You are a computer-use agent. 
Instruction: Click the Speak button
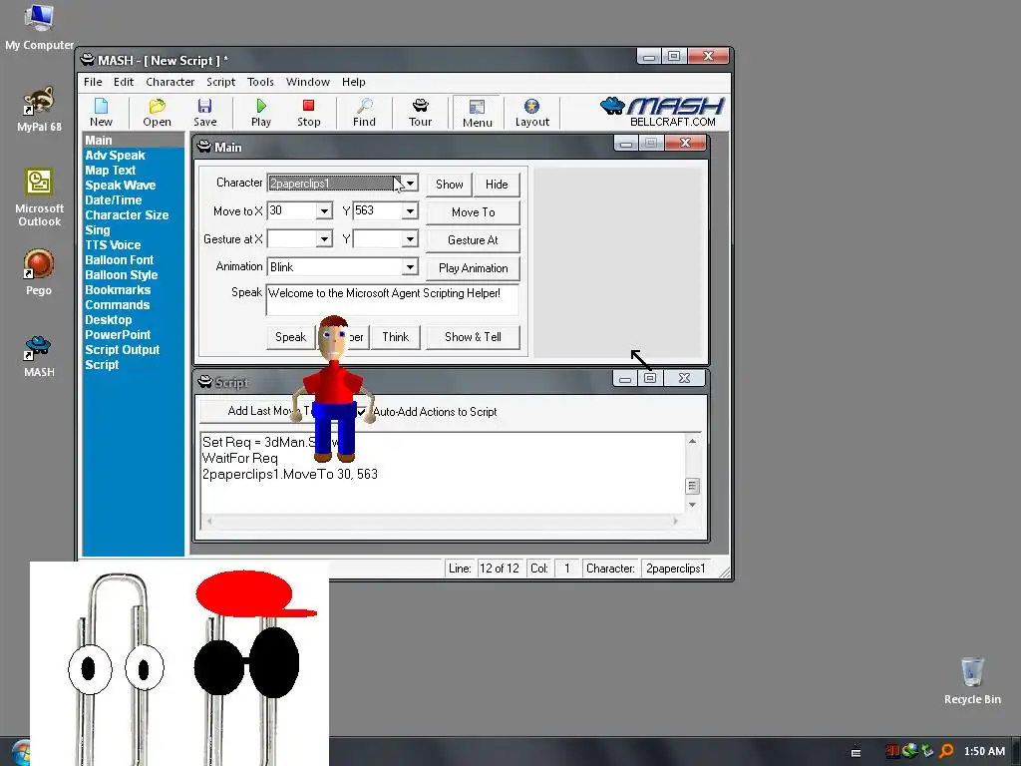(290, 337)
